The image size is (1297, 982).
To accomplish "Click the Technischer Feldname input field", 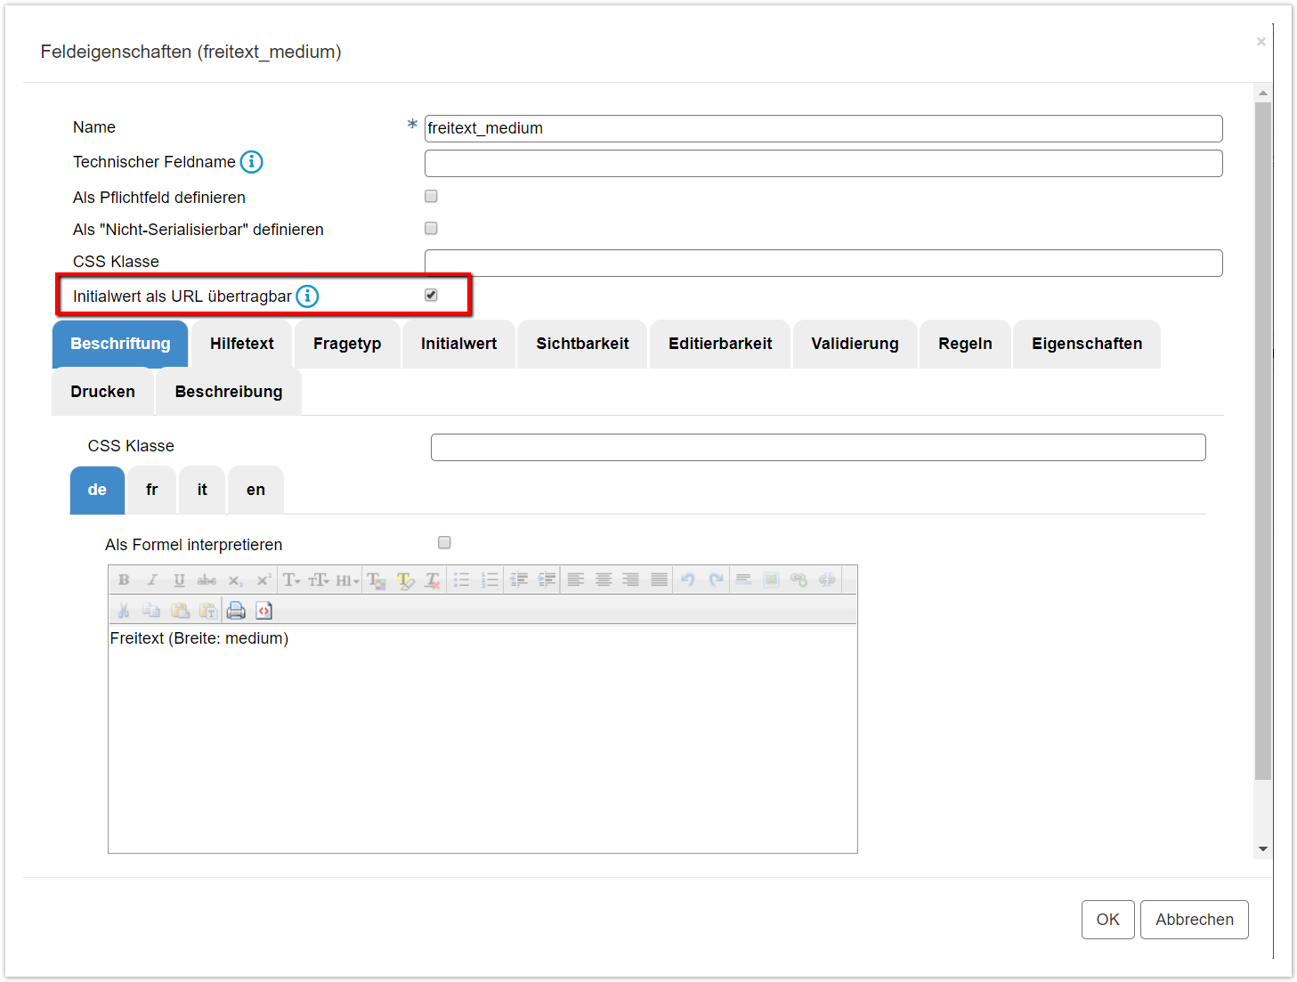I will 823,164.
